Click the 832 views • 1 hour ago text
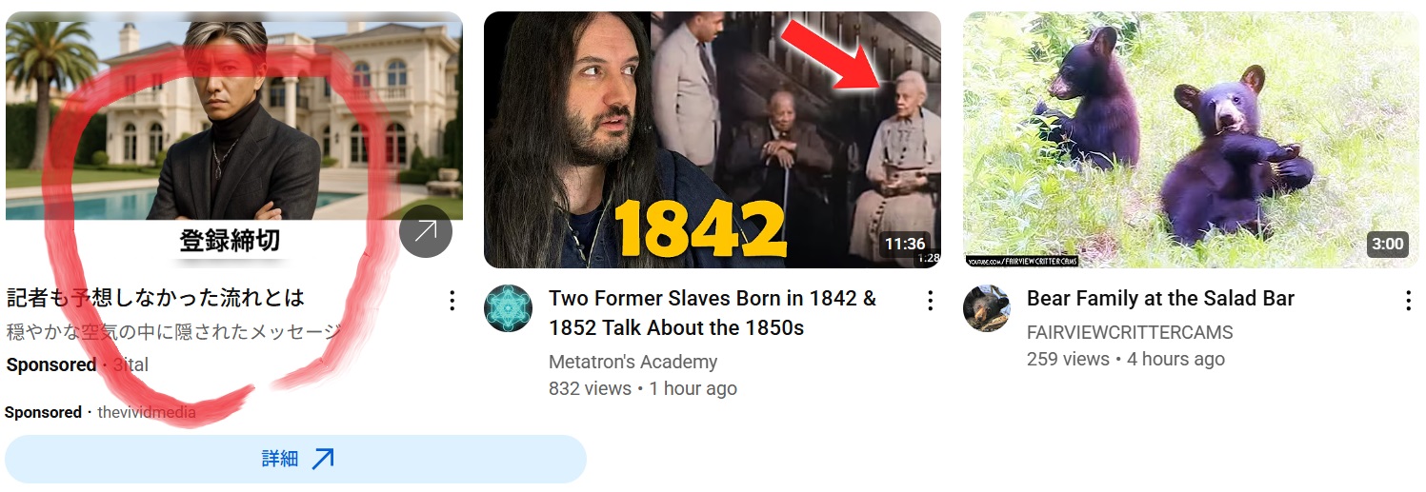1426x492 pixels. coord(643,388)
